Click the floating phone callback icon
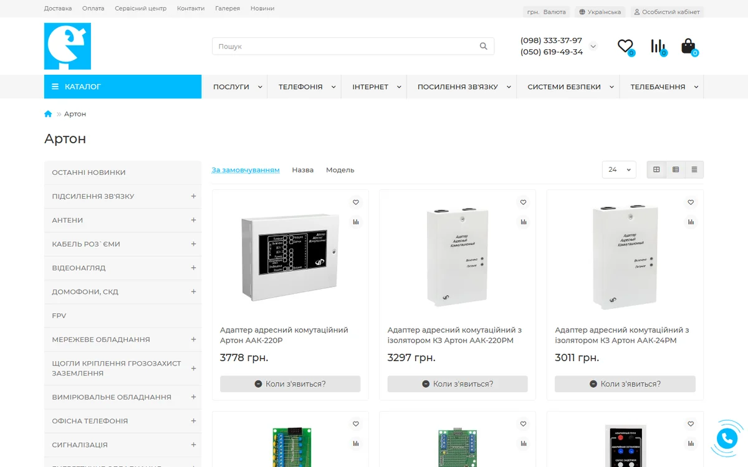The width and height of the screenshot is (748, 467). [x=727, y=438]
